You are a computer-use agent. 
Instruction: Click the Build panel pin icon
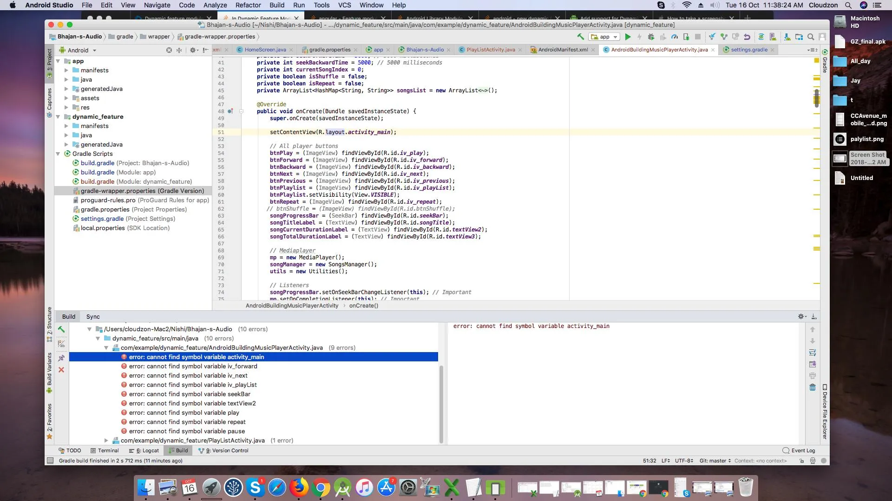click(61, 358)
